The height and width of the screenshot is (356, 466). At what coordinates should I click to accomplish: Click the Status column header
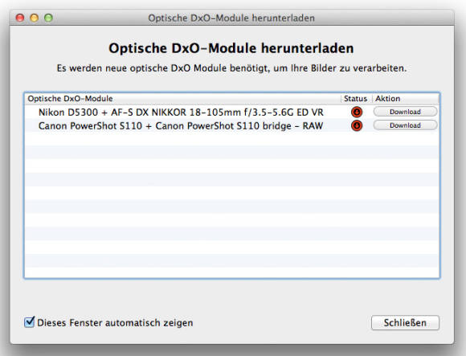(357, 99)
